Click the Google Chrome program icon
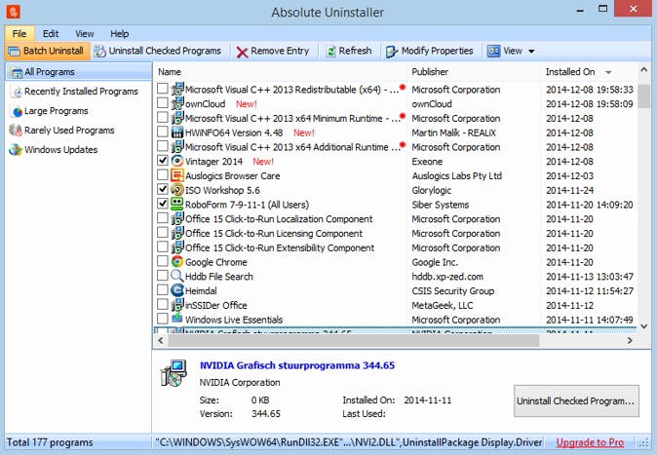Screen dimensions: 657x455 pos(177,262)
